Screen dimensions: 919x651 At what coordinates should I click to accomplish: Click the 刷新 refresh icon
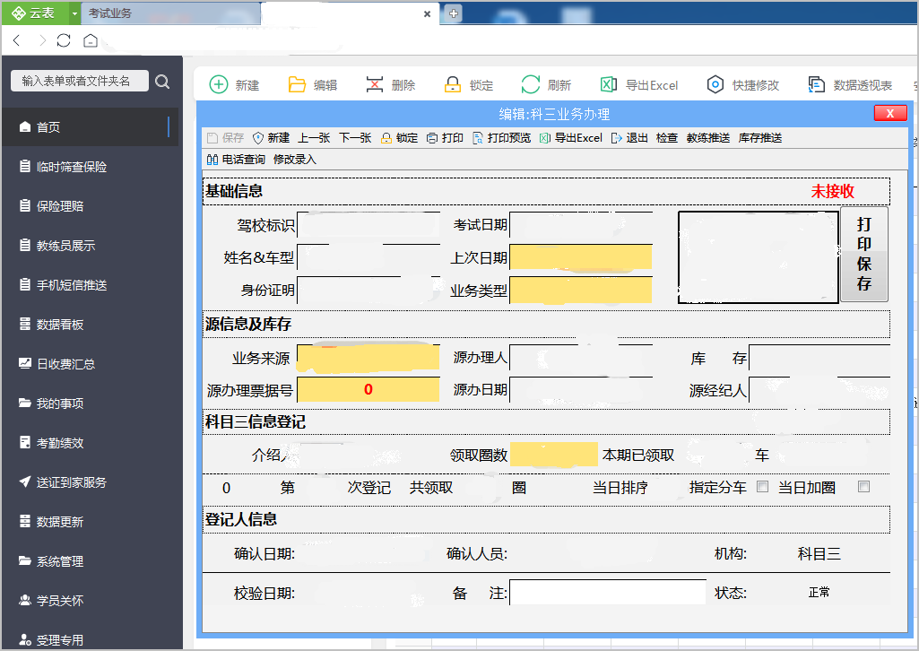click(531, 84)
